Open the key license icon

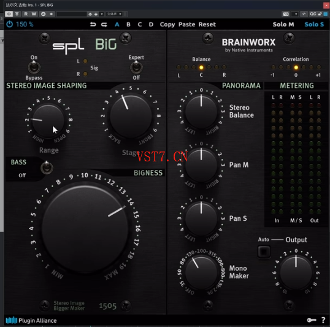(x=312, y=320)
